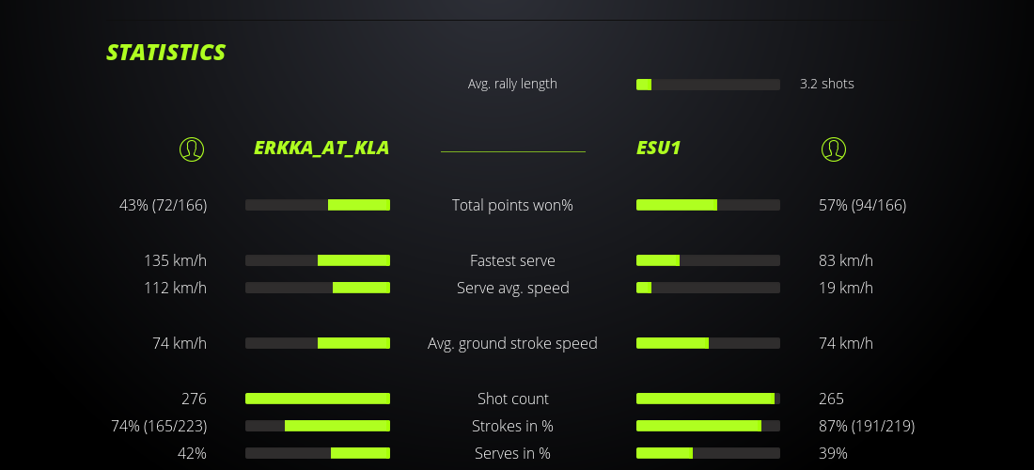Click ERKKA_AT_KLA strokes in % bar
1034x470 pixels.
tap(318, 426)
